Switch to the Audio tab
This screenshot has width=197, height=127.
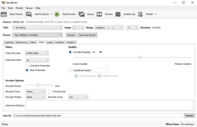50,42
